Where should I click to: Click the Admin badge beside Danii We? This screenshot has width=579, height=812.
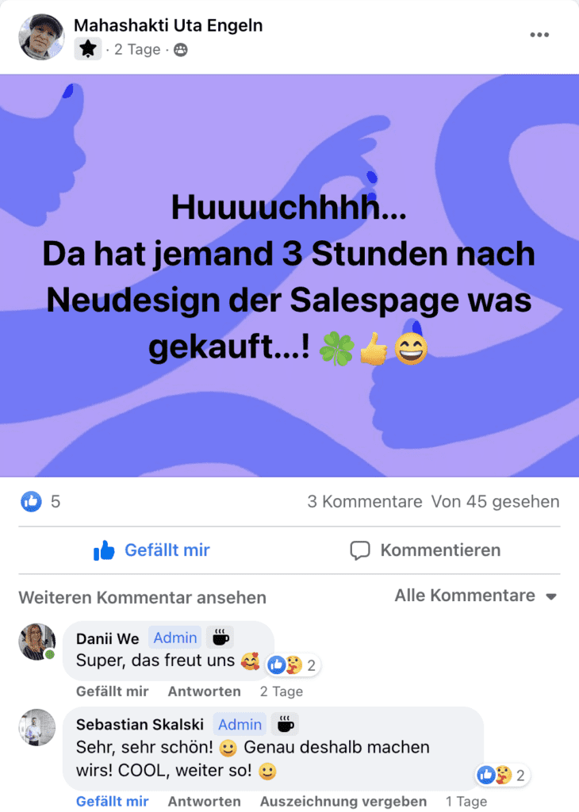pos(175,638)
